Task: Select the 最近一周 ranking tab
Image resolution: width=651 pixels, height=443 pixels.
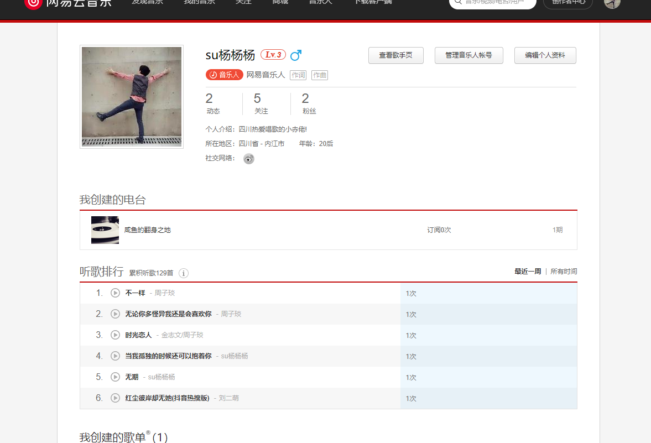Action: point(528,271)
